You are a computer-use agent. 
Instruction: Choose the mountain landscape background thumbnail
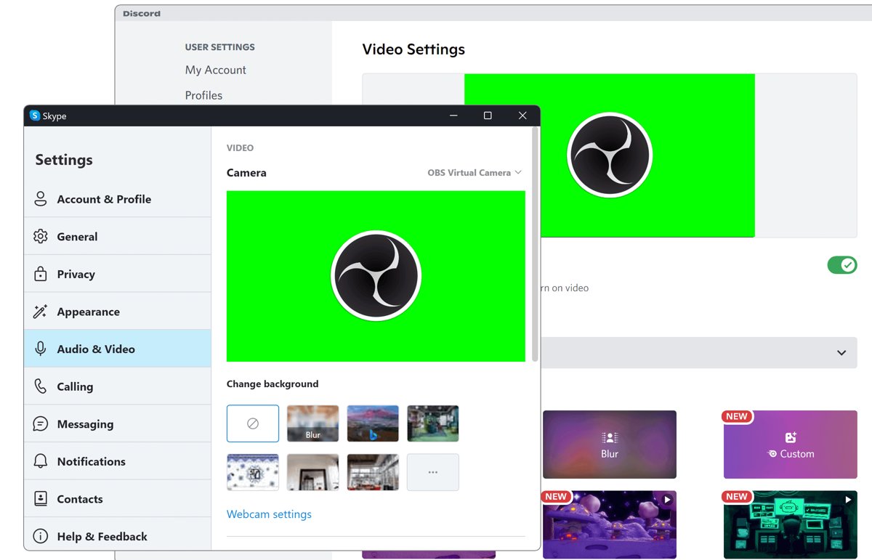click(x=373, y=423)
